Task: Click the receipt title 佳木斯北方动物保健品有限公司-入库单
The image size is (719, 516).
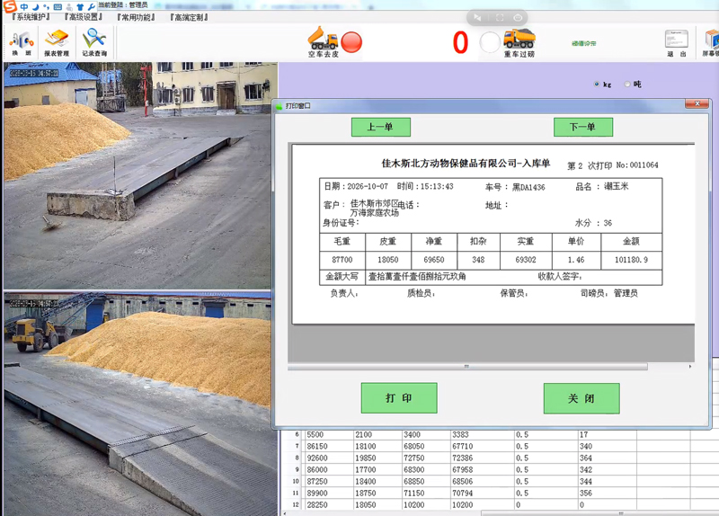Action: coord(466,164)
